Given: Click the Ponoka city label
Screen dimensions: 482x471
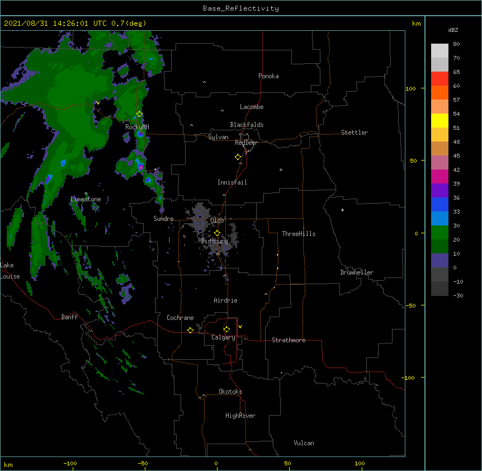Looking at the screenshot, I should pyautogui.click(x=268, y=76).
